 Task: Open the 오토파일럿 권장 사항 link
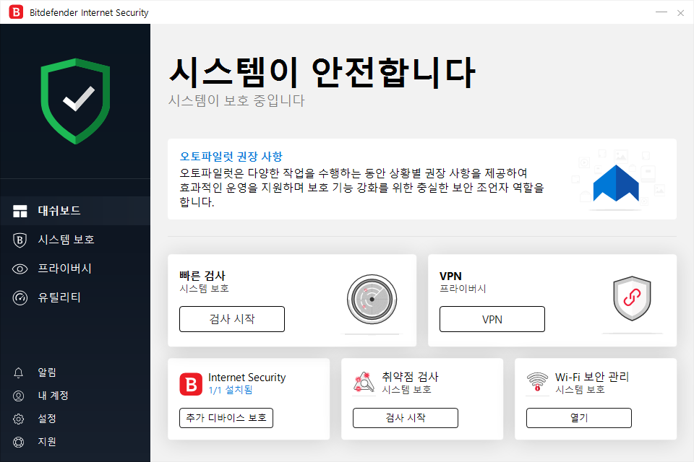pyautogui.click(x=231, y=157)
